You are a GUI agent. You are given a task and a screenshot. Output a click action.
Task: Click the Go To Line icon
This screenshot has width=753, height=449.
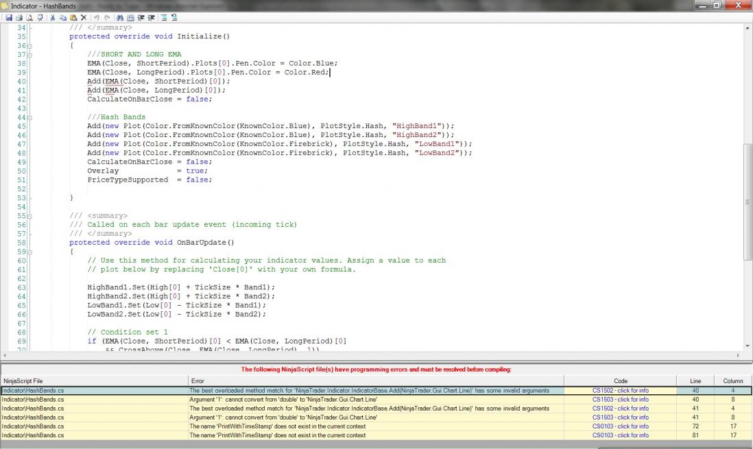pos(130,18)
